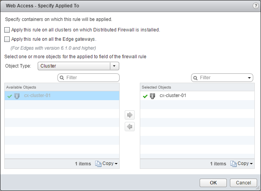The image size is (261, 191).
Task: Enable rule on all Distributed Firewall clusters
Action: 7,30
